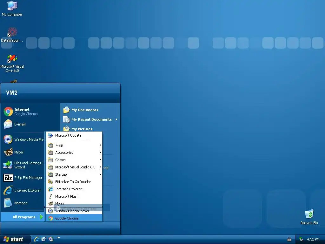Viewport: 325px width, 244px height.
Task: Launch Internet Explorer from Quick Launch
Action: coord(36,239)
